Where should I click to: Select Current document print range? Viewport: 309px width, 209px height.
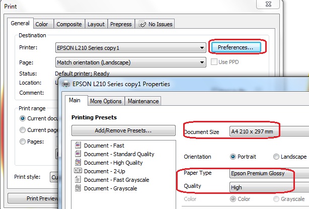tap(23, 118)
